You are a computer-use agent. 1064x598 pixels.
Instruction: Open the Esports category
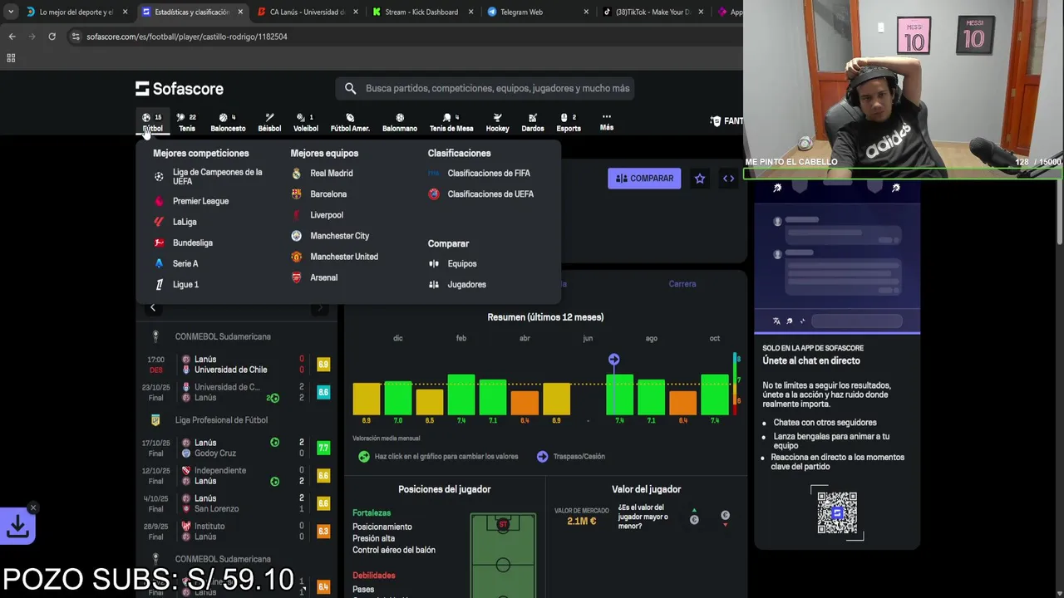pyautogui.click(x=569, y=122)
